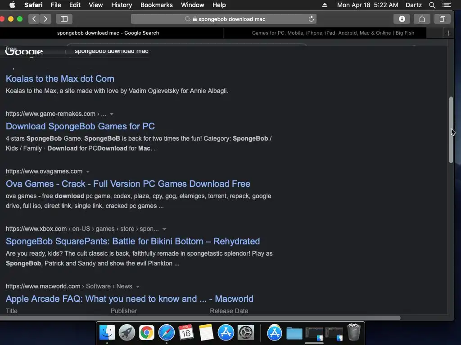Image resolution: width=461 pixels, height=345 pixels.
Task: Click the horizontal scrollbar at page bottom
Action: [x=200, y=318]
